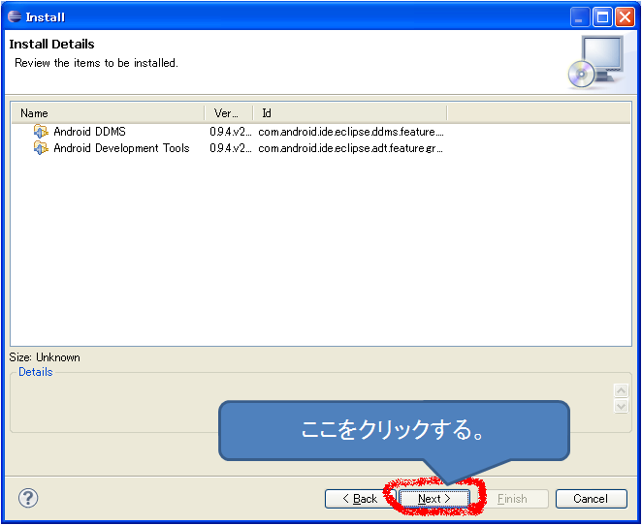Click Details scroll down arrow
The height and width of the screenshot is (525, 642).
621,406
